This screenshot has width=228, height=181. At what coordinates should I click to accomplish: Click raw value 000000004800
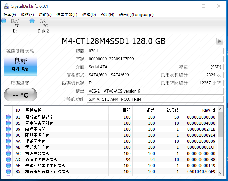[201, 123]
